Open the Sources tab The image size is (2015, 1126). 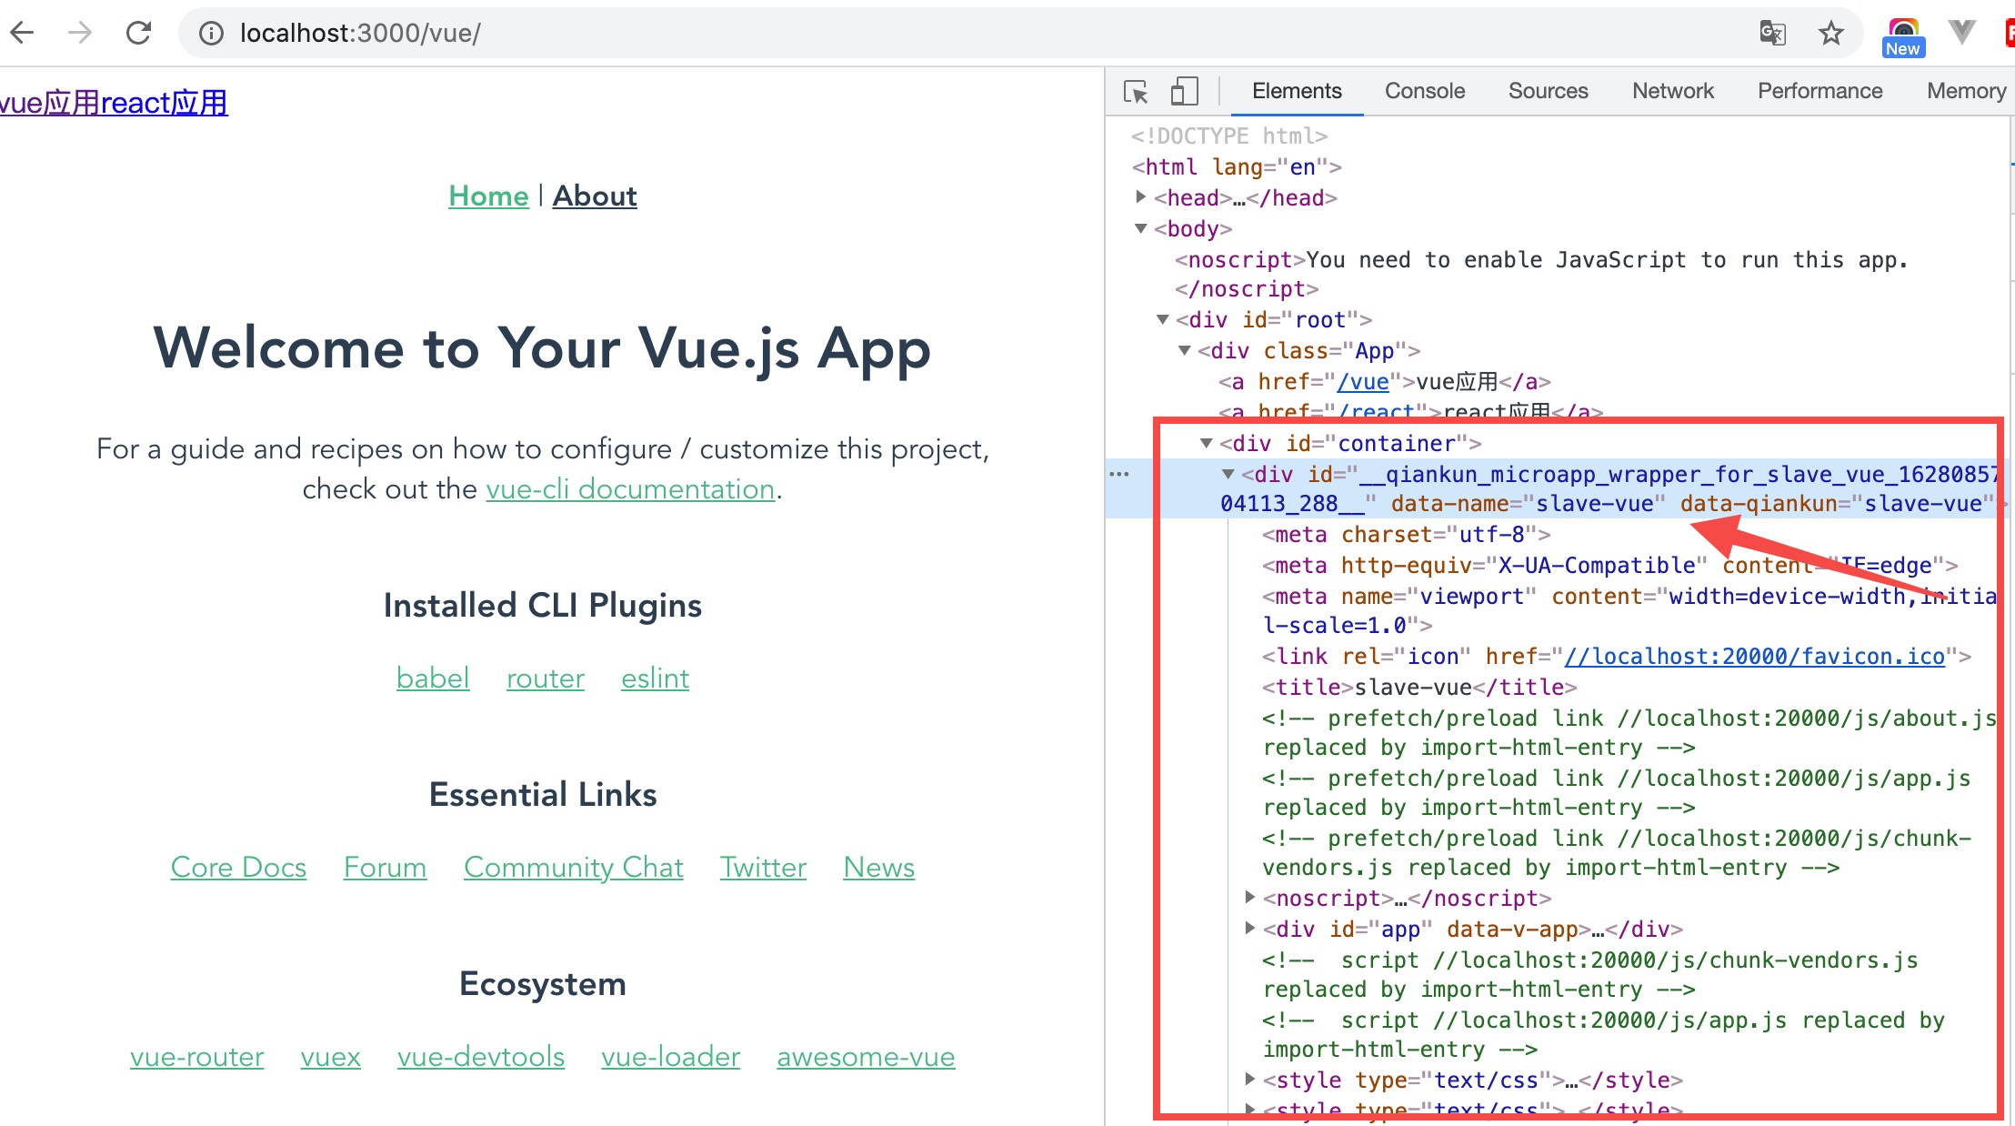pos(1548,91)
